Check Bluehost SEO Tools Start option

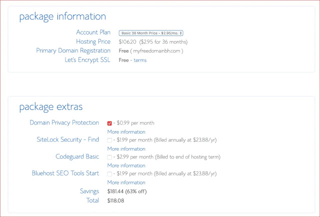[109, 173]
